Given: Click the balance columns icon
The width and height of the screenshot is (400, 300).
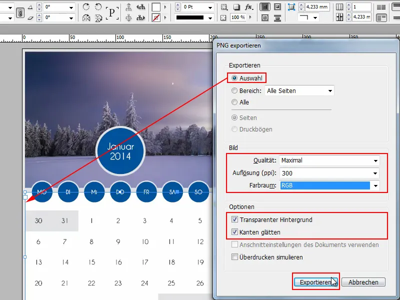Looking at the screenshot, I should (381, 7).
